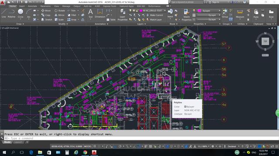Screen dimensions: 279x156
Task: Open the Express Tools tab
Action: tap(109, 6)
